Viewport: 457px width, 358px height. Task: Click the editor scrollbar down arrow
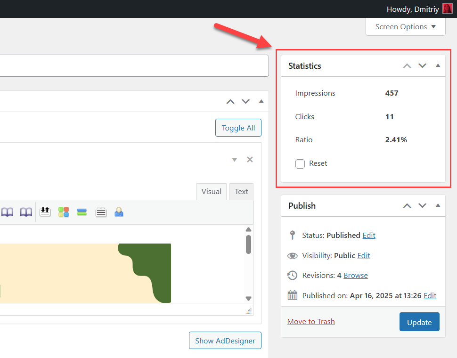(x=249, y=299)
